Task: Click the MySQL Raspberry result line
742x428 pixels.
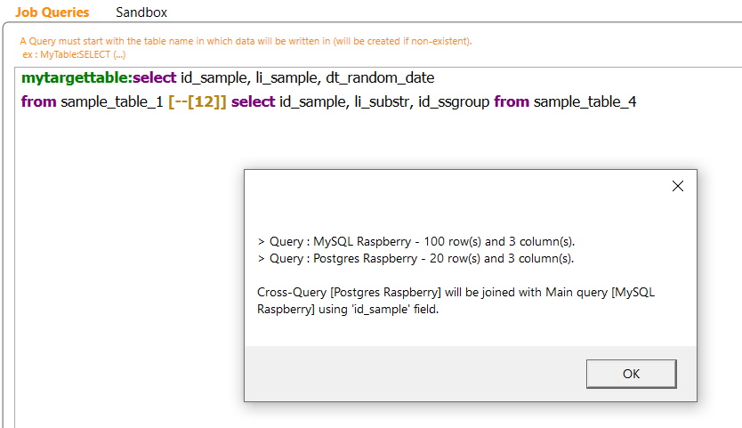Action: coord(416,241)
